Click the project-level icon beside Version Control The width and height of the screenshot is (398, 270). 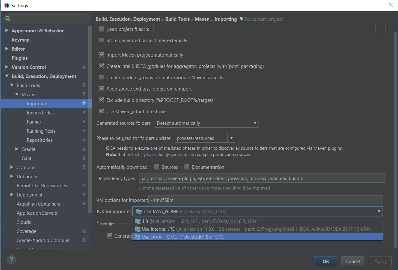[x=84, y=67]
